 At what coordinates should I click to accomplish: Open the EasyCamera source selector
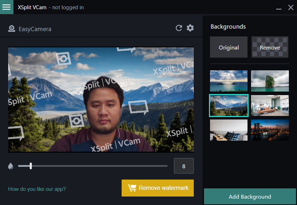35,29
